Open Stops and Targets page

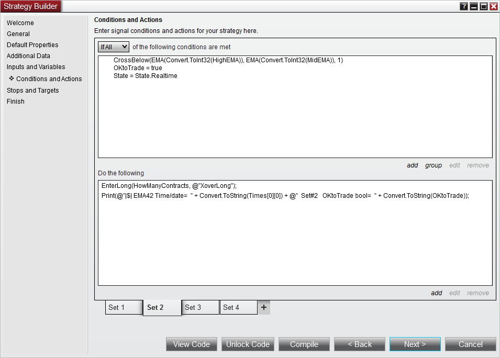(x=33, y=91)
